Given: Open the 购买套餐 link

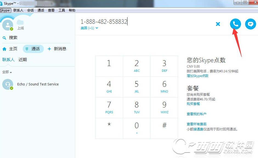Looking at the screenshot, I should tap(193, 104).
